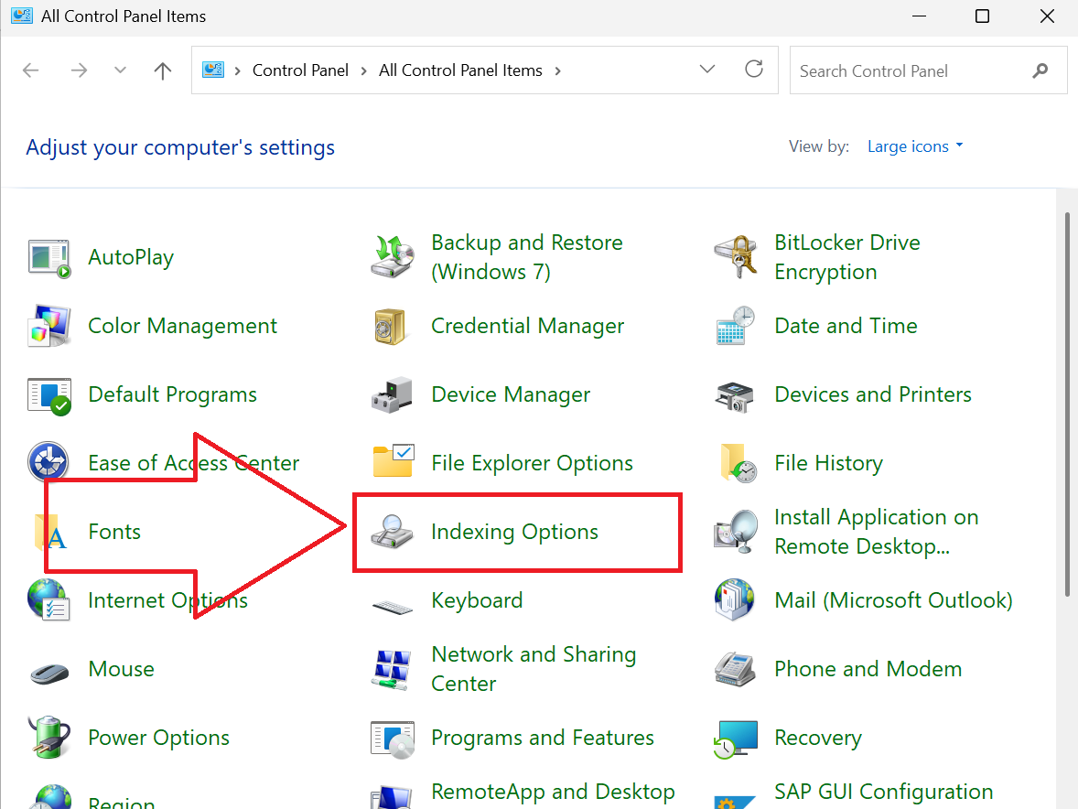Click the Mouse icon

point(49,672)
